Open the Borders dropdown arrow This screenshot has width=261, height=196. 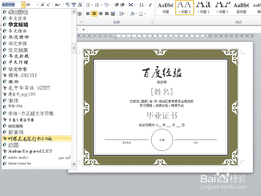point(145,14)
